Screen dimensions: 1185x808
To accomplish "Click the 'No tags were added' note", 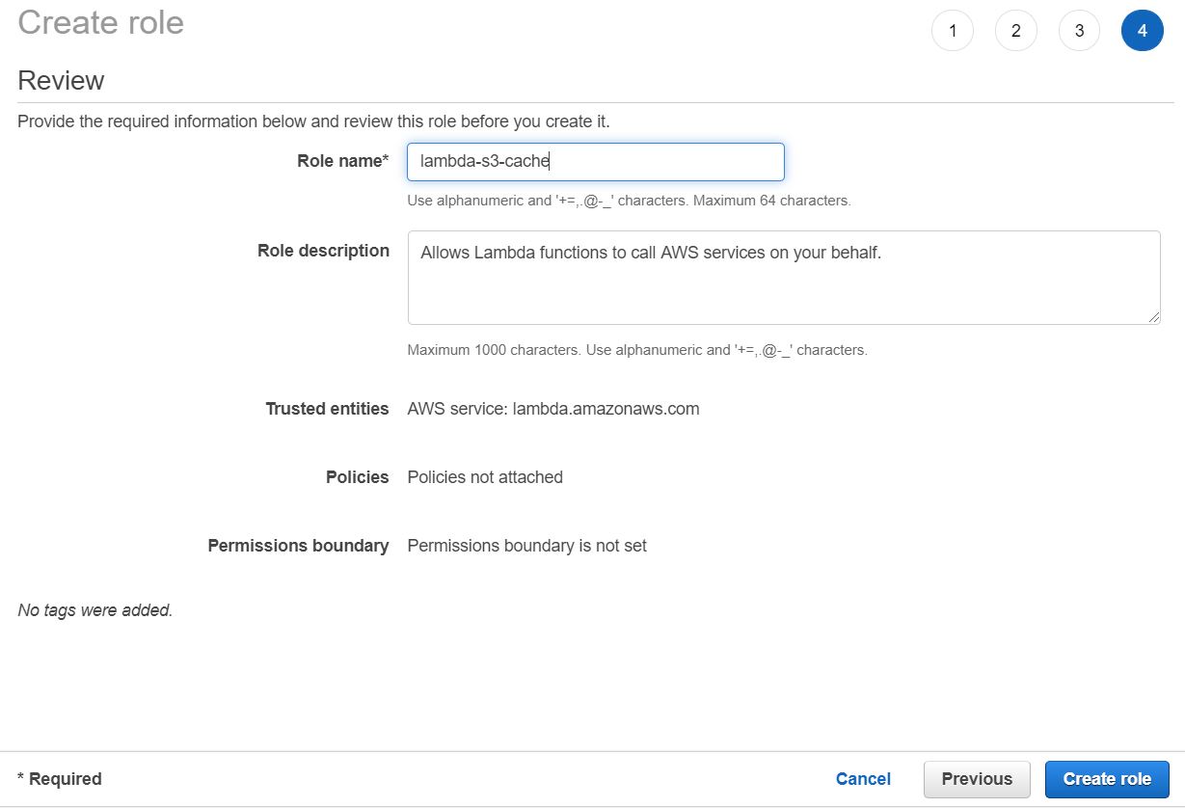I will pyautogui.click(x=95, y=610).
